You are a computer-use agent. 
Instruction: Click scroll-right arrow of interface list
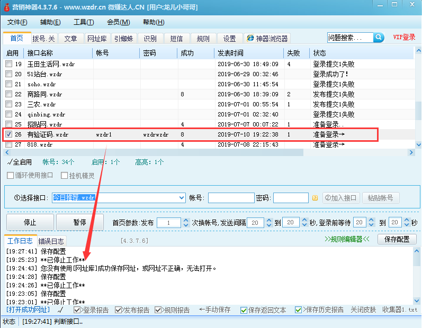click(x=411, y=152)
